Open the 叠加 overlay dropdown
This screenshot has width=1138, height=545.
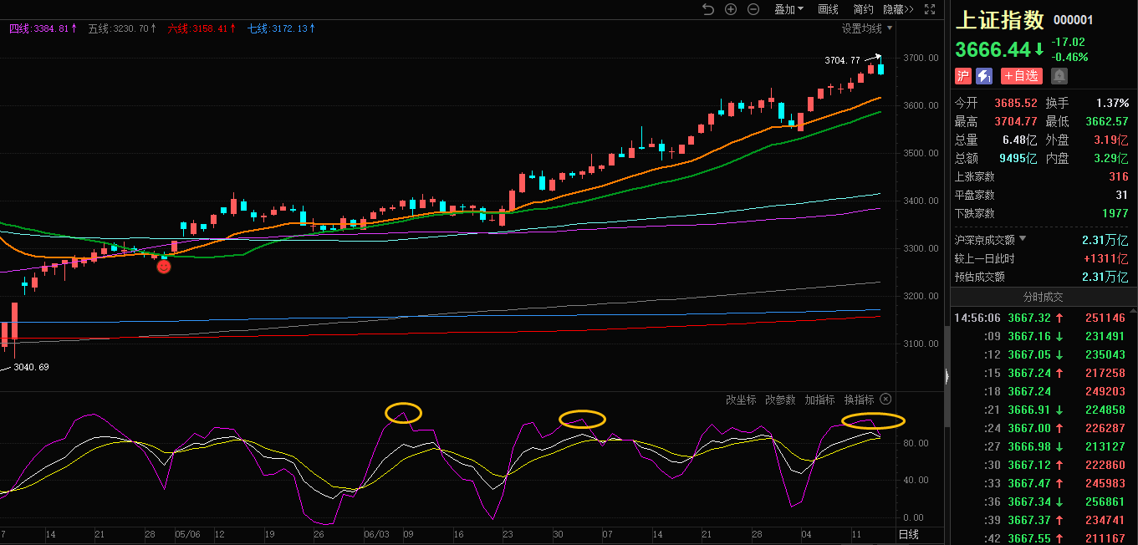pyautogui.click(x=788, y=9)
